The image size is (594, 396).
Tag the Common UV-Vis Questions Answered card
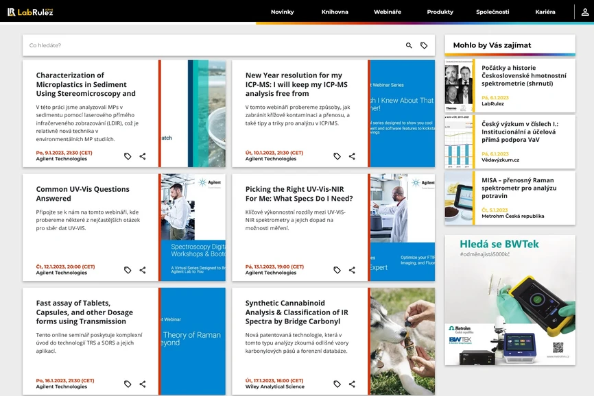click(128, 270)
